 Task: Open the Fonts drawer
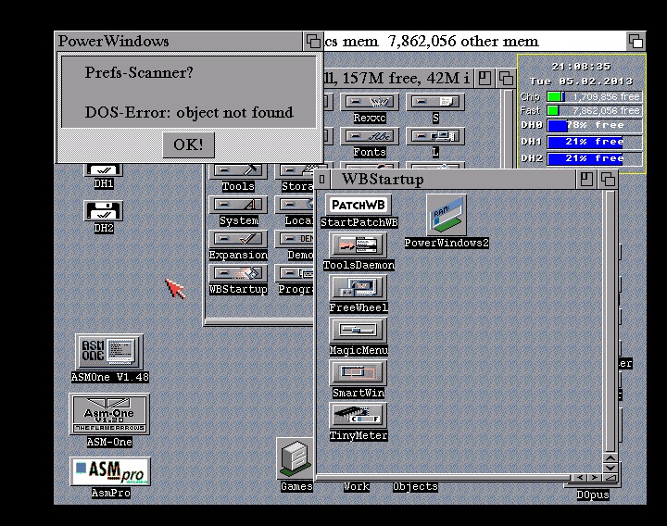tap(370, 136)
